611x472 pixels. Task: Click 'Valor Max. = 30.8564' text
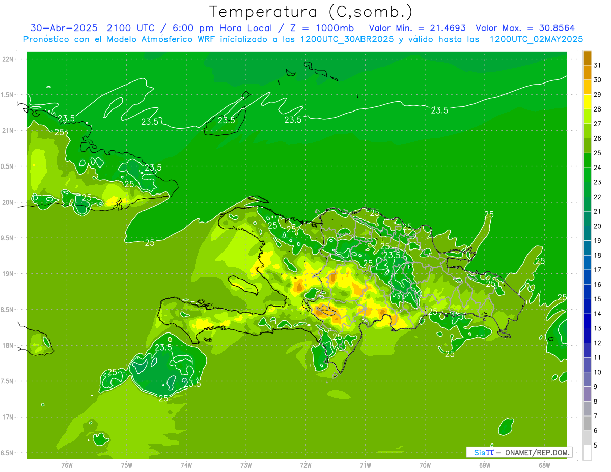(x=524, y=28)
